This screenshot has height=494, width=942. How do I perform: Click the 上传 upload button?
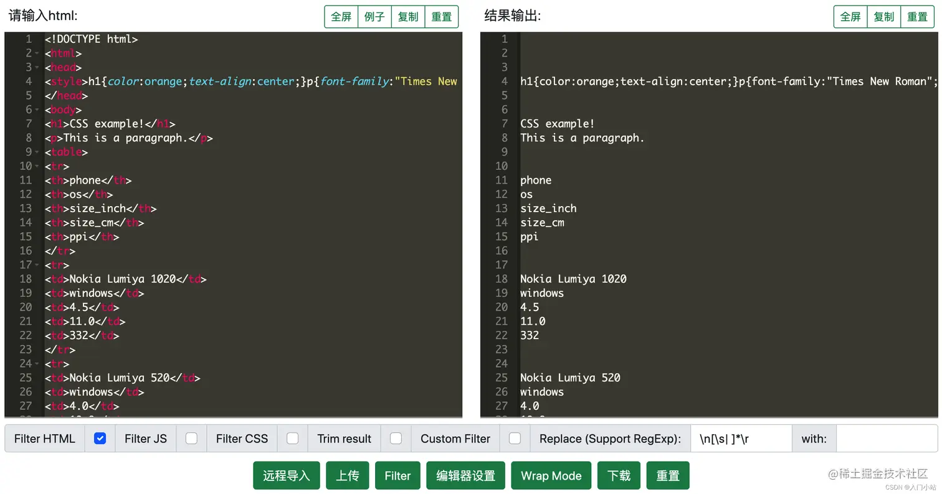(x=348, y=476)
